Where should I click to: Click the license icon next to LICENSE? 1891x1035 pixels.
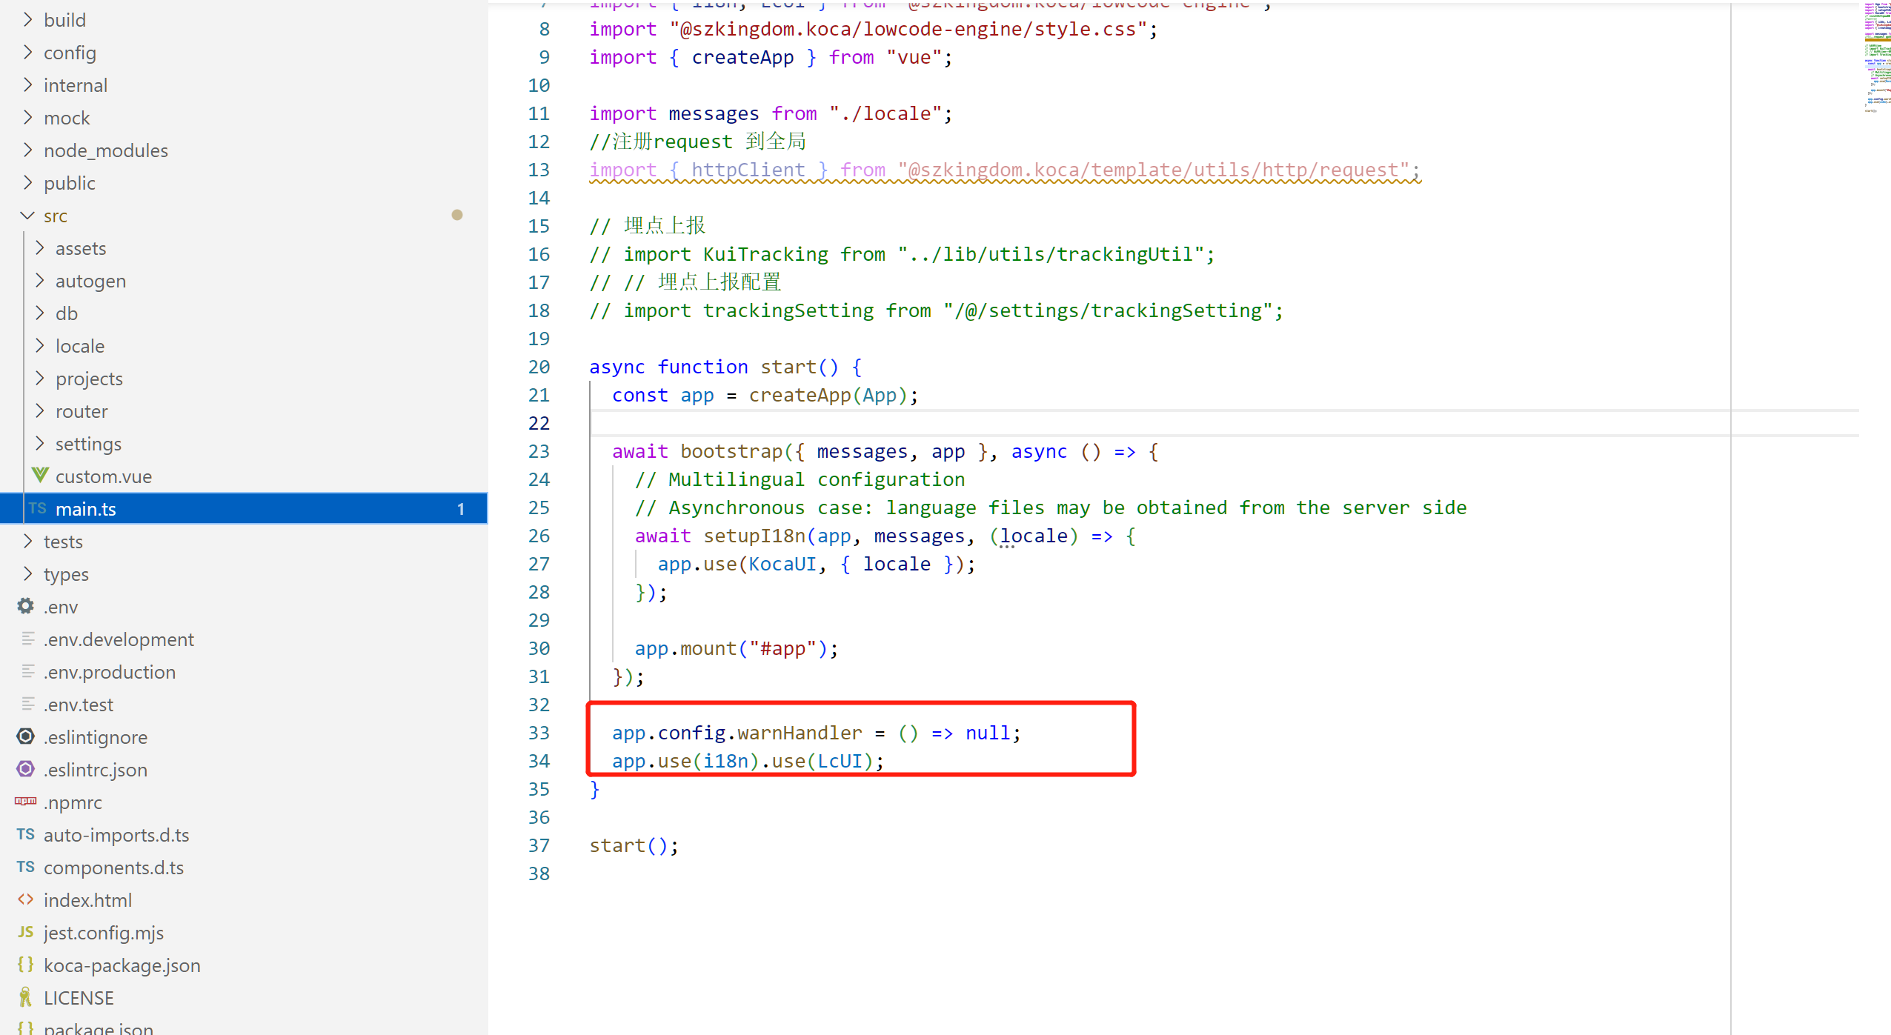[x=26, y=997]
